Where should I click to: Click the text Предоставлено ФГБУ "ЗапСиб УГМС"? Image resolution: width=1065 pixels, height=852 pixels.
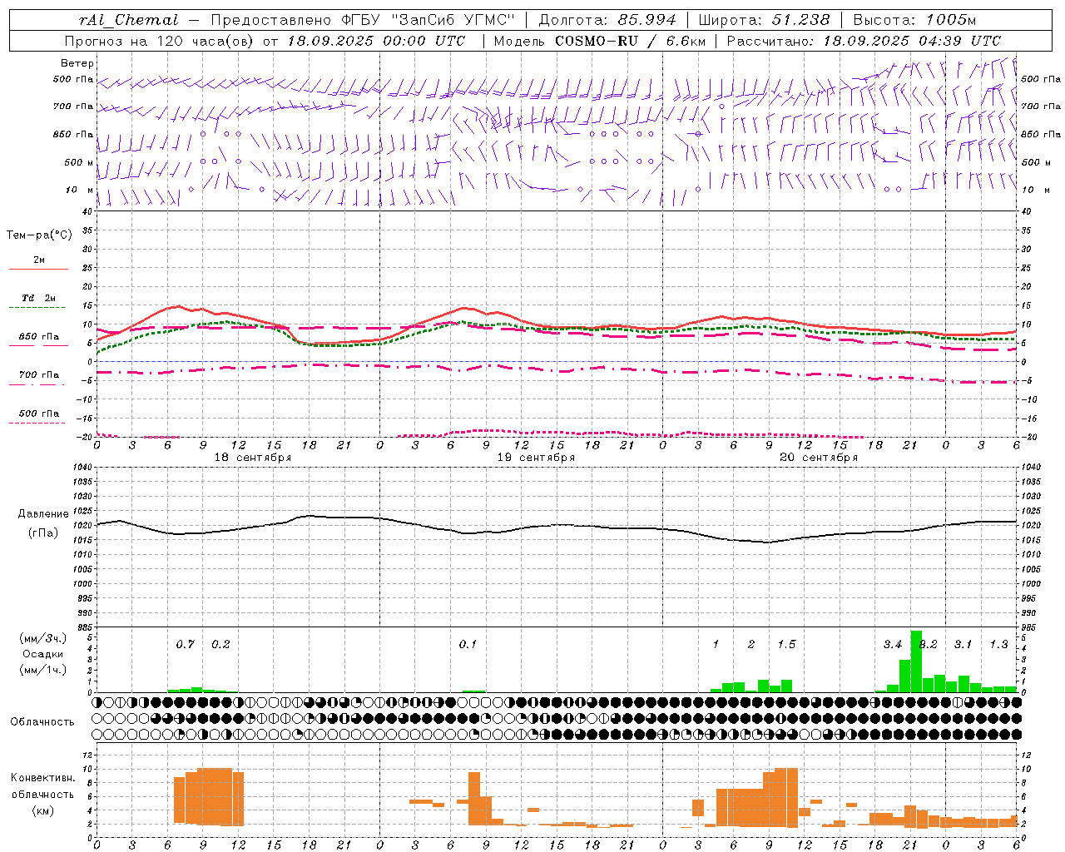363,20
